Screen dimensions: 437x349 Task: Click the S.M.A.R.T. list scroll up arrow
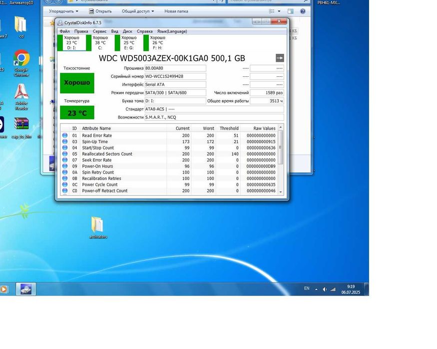(281, 127)
